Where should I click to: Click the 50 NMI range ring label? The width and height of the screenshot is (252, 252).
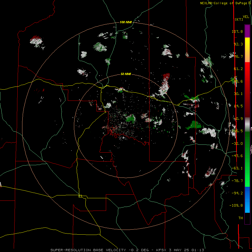tap(126, 74)
